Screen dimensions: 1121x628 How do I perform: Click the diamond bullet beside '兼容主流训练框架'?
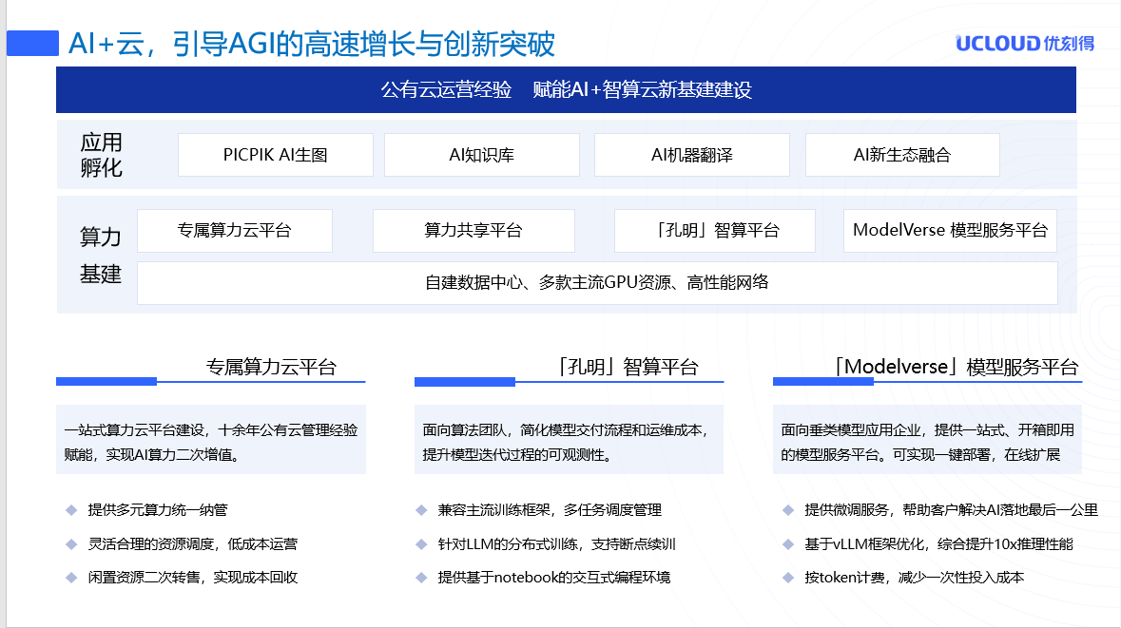pyautogui.click(x=421, y=510)
